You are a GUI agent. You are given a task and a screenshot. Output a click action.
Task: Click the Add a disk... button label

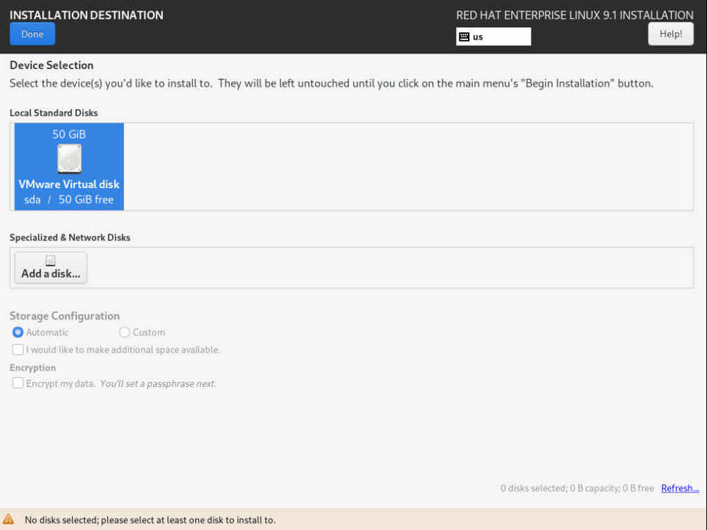[51, 273]
